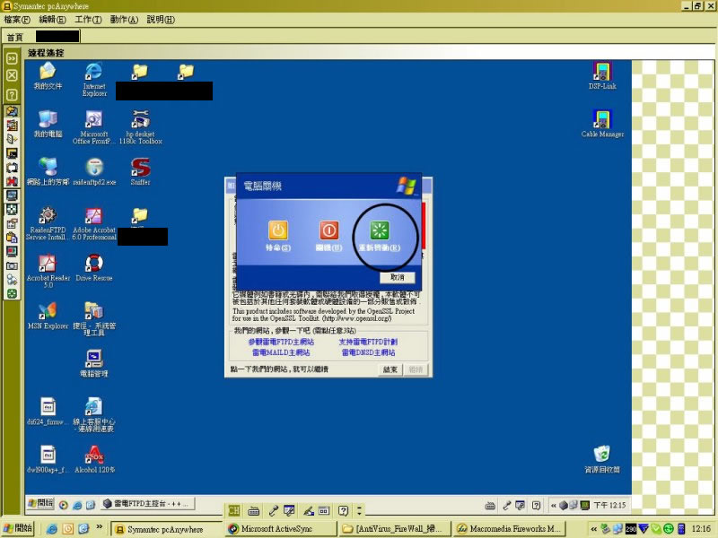Screen dimensions: 718x538
Task: Click the red X monitor icon in sidebar
Action: [x=12, y=181]
